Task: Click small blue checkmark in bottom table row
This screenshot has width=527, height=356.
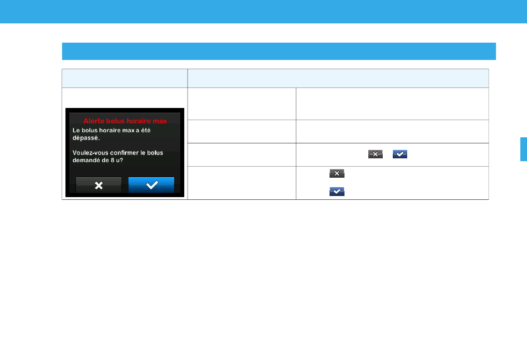Action: 337,191
